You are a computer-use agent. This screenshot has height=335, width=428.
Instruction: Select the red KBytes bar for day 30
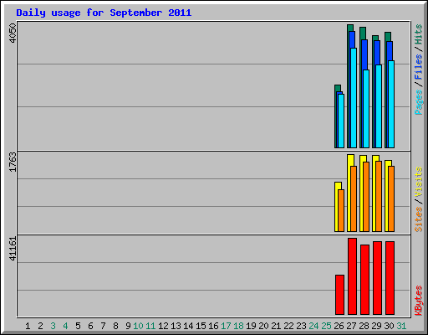tap(390, 278)
